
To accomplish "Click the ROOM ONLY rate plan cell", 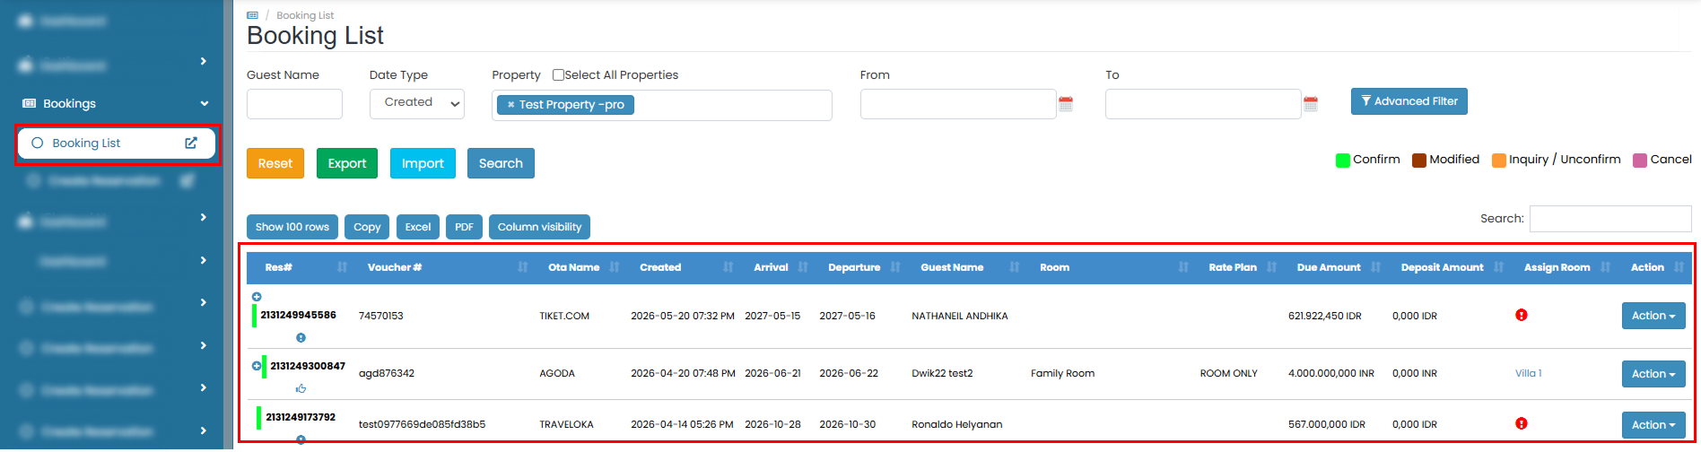I will click(1229, 373).
